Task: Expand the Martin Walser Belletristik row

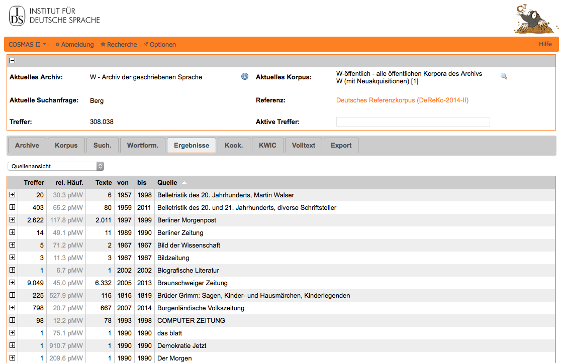Action: click(x=12, y=195)
